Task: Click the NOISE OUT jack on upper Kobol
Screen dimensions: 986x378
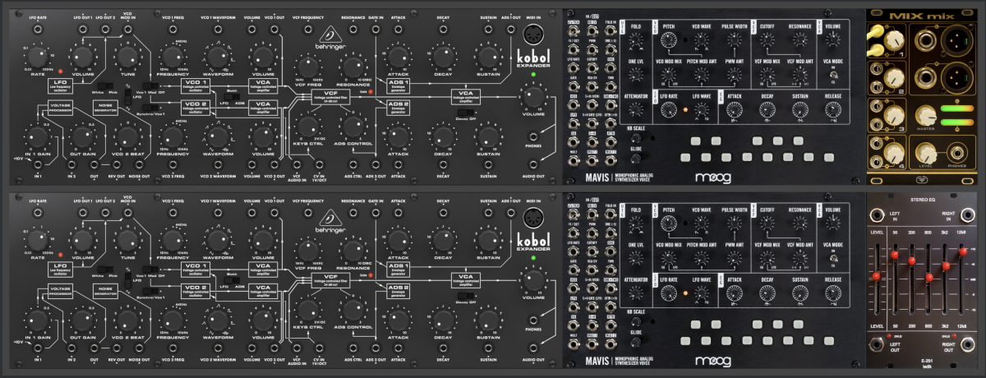Action: pyautogui.click(x=139, y=164)
